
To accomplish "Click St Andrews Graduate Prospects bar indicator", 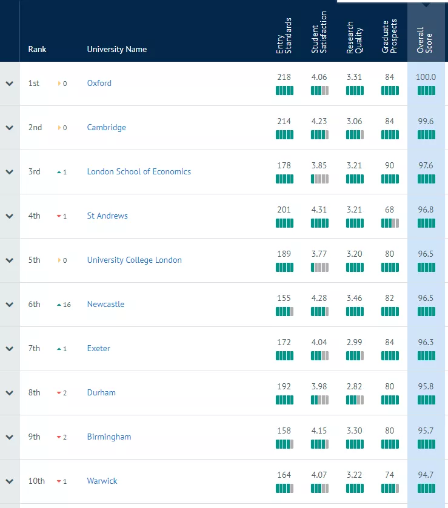I will coord(390,223).
